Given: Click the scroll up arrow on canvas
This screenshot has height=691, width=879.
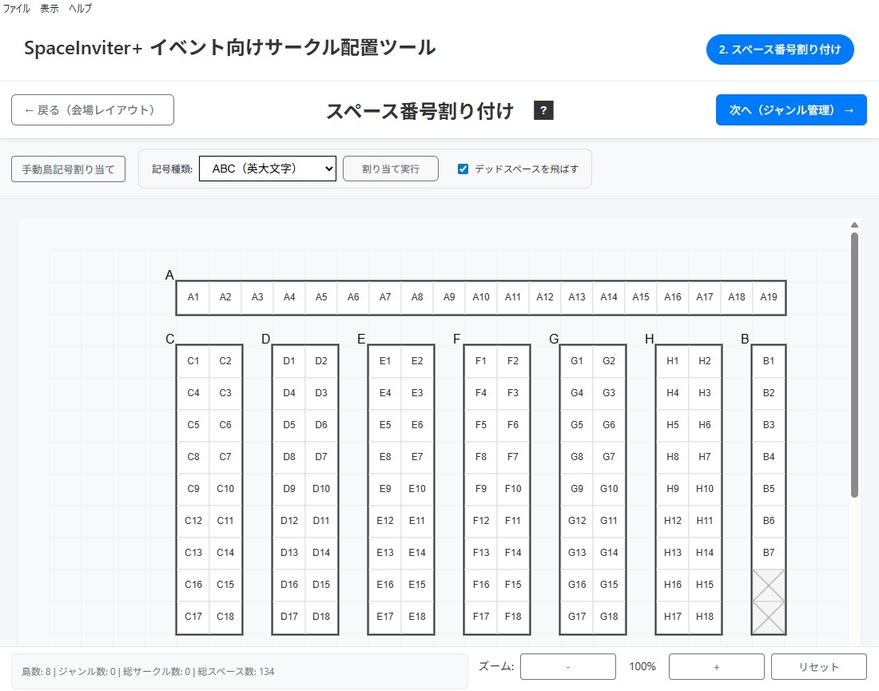Looking at the screenshot, I should (x=854, y=225).
